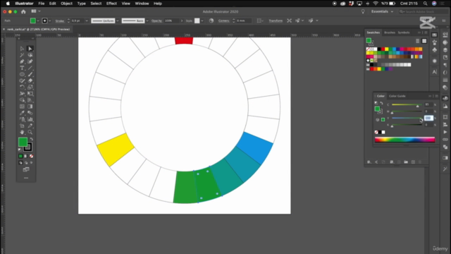This screenshot has width=451, height=254.
Task: Select the Rotate tool
Action: click(22, 87)
